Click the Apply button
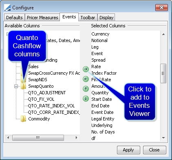Image resolution: width=172 pixels, height=160 pixels. coord(128,150)
